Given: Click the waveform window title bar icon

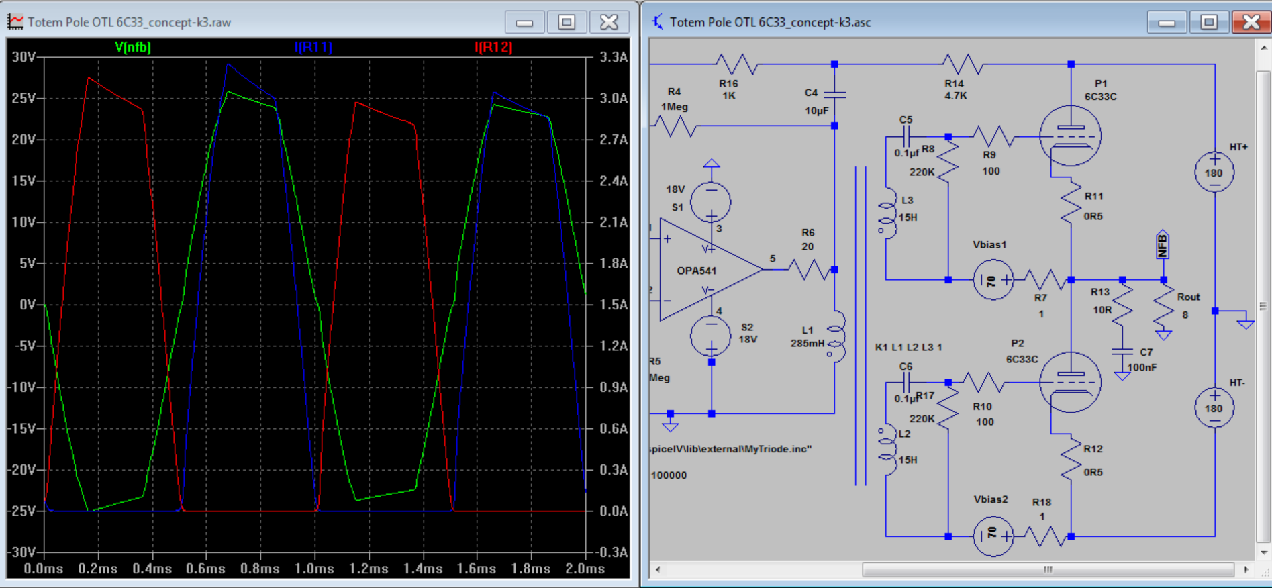Looking at the screenshot, I should (15, 22).
